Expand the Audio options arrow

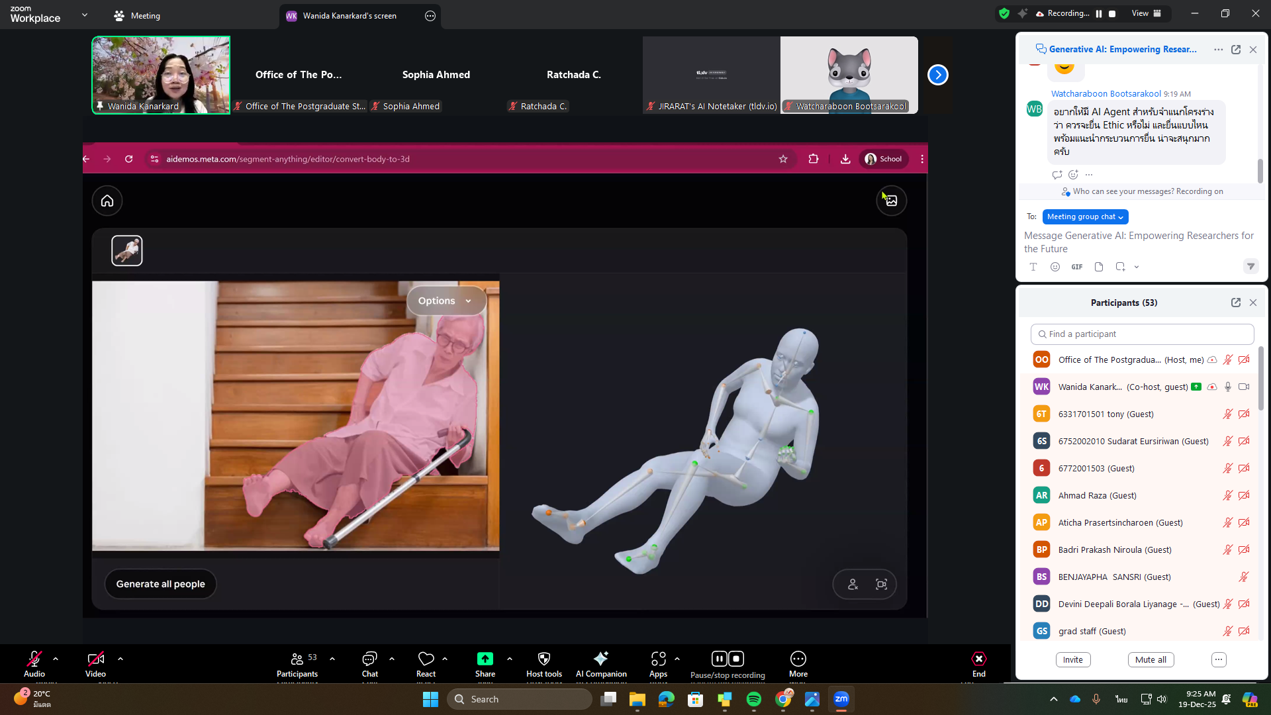(x=56, y=659)
